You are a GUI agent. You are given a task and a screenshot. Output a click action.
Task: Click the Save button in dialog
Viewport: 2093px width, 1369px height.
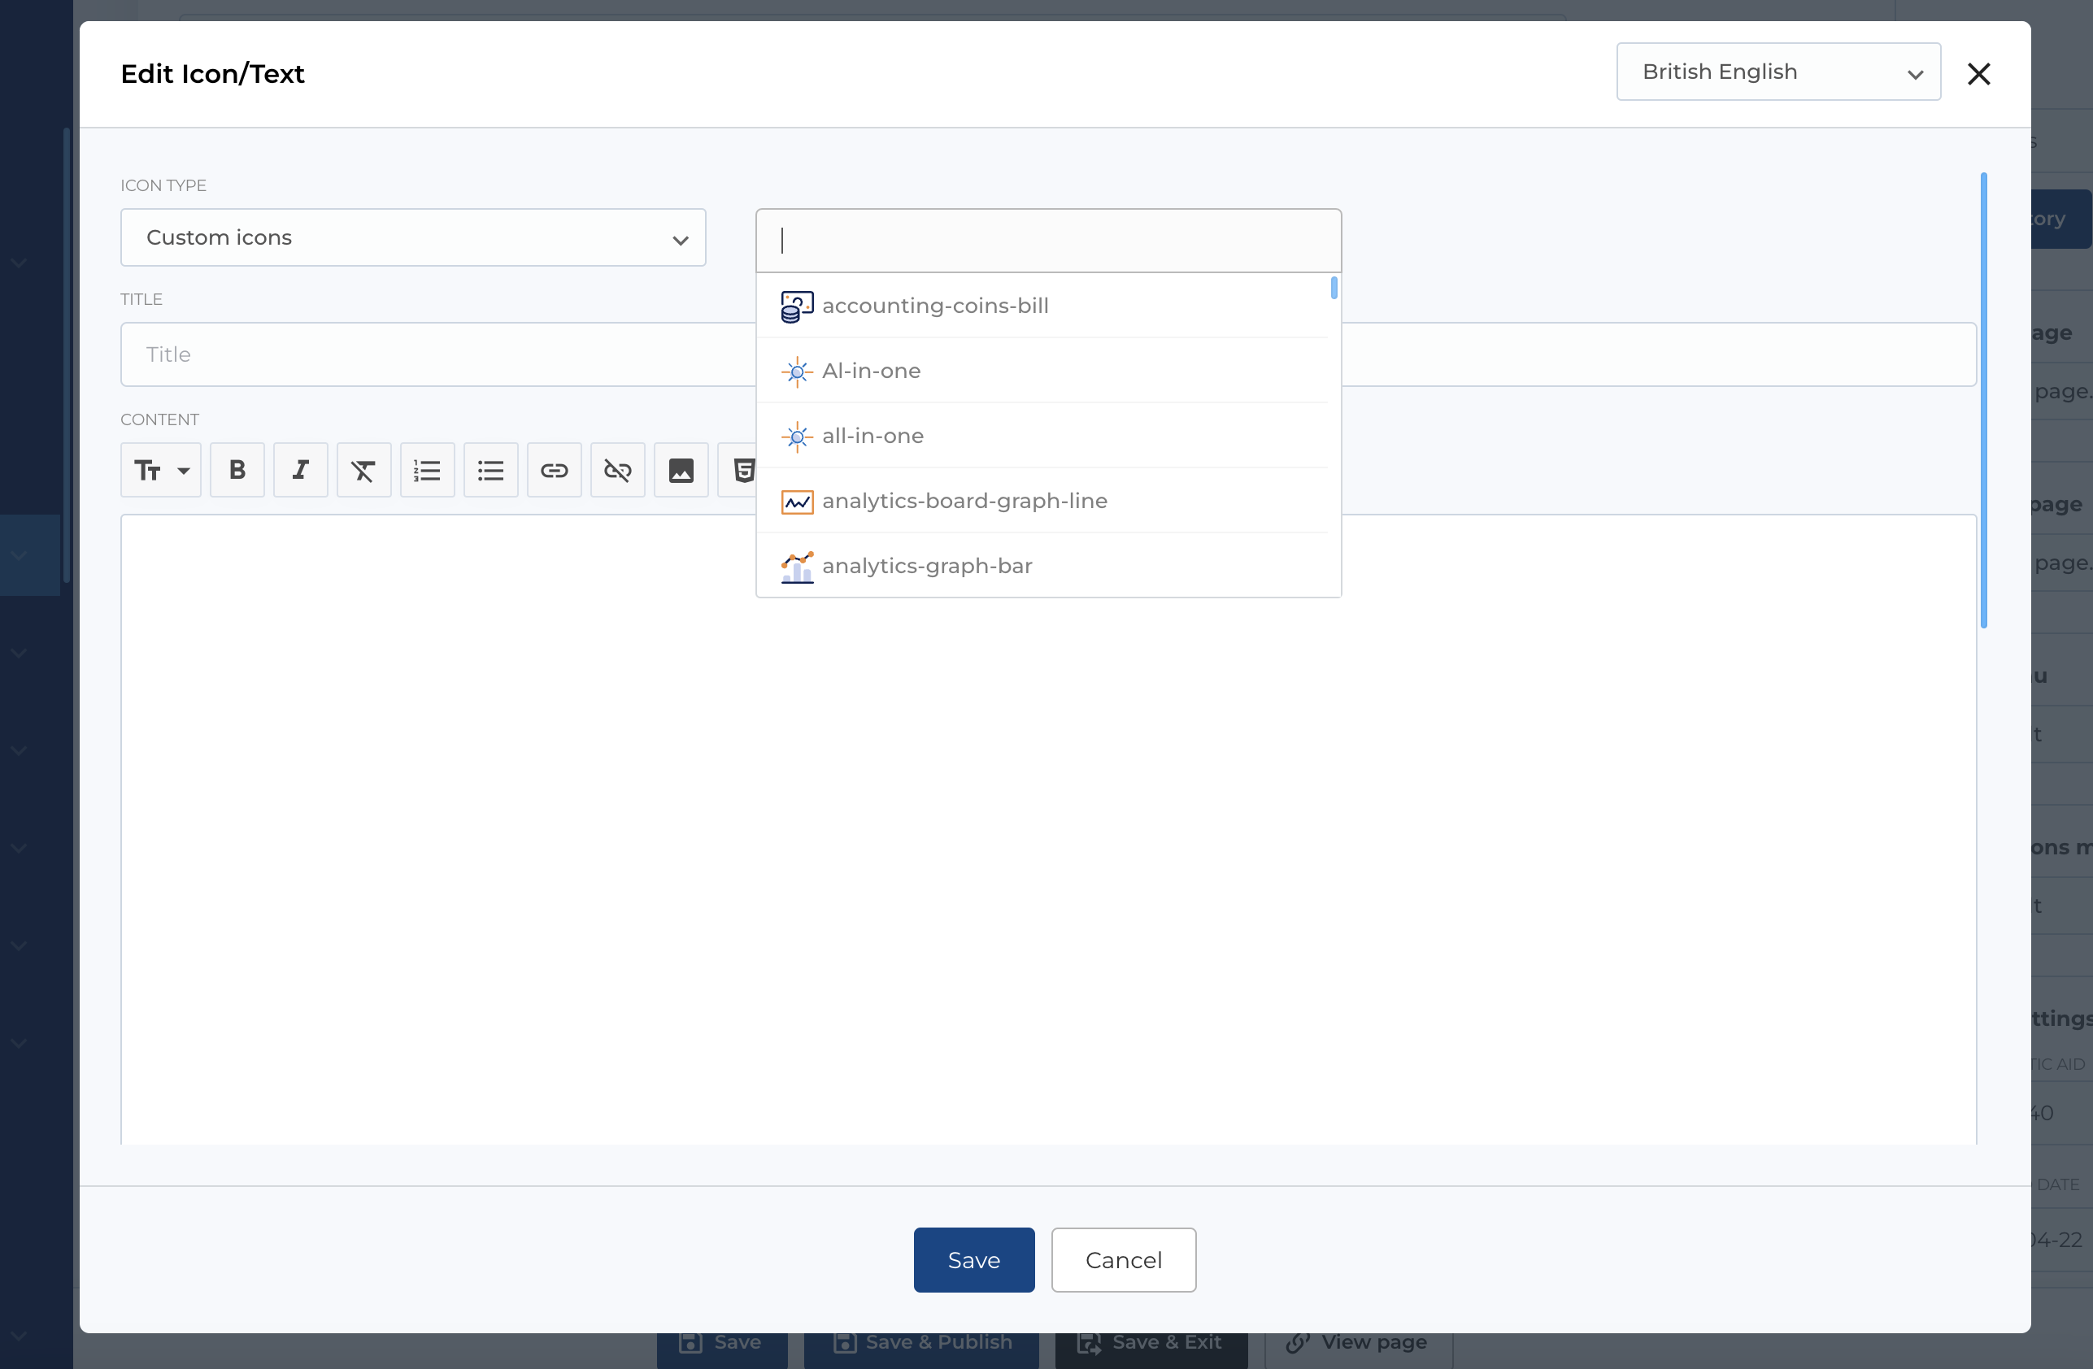pyautogui.click(x=973, y=1260)
